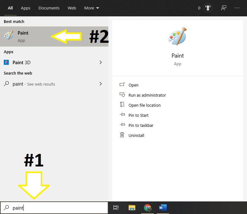
Task: Choose Open file location
Action: coord(144,105)
